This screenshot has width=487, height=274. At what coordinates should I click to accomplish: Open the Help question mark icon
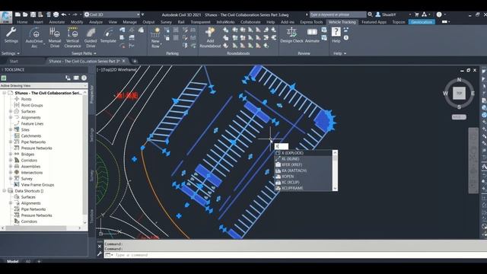tap(336, 32)
